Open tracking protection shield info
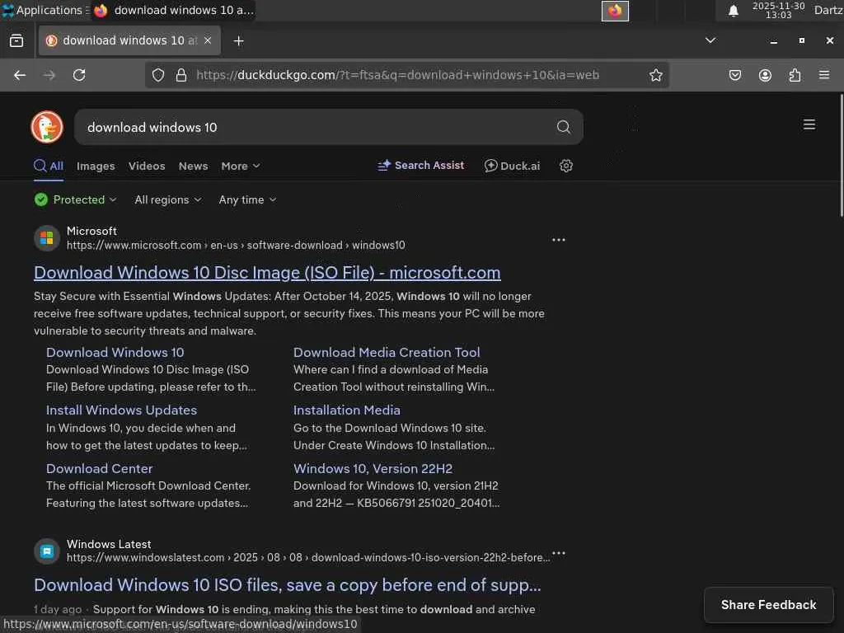Screen dimensions: 844x633 point(157,75)
